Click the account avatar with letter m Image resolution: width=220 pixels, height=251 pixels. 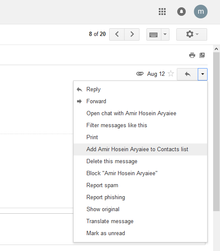click(201, 12)
